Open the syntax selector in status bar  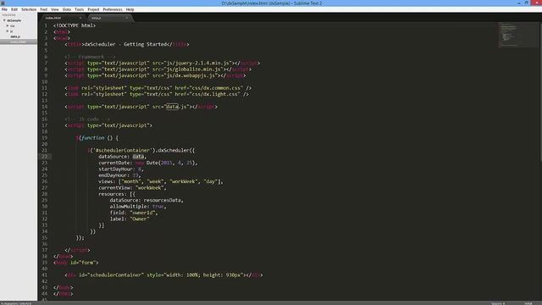528,303
